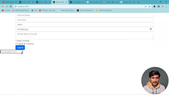The image size is (169, 95).
Task: Open the YouTube bookmark
Action: (6, 10)
